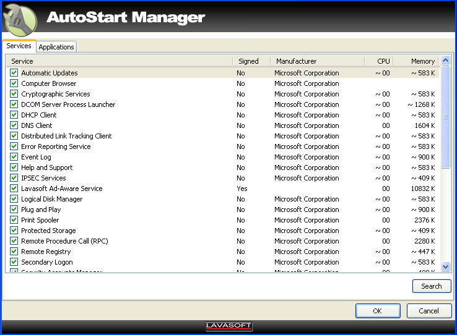
Task: Uncheck the Automatic Updates service checkbox
Action: click(x=14, y=73)
